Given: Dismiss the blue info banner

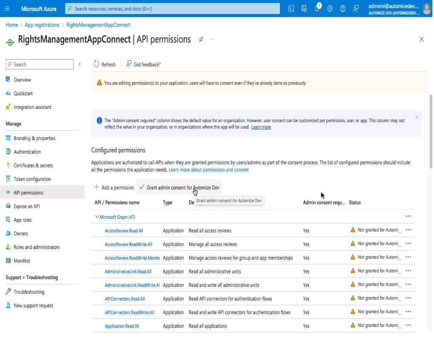Looking at the screenshot, I should 416,117.
